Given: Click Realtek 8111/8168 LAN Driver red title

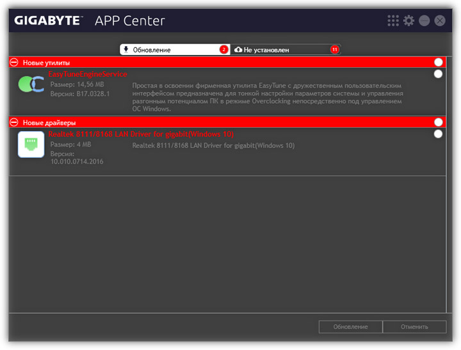Looking at the screenshot, I should [x=141, y=134].
